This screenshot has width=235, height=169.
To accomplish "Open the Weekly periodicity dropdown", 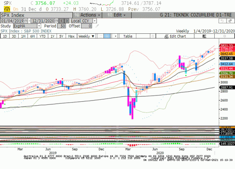I will (86, 36).
